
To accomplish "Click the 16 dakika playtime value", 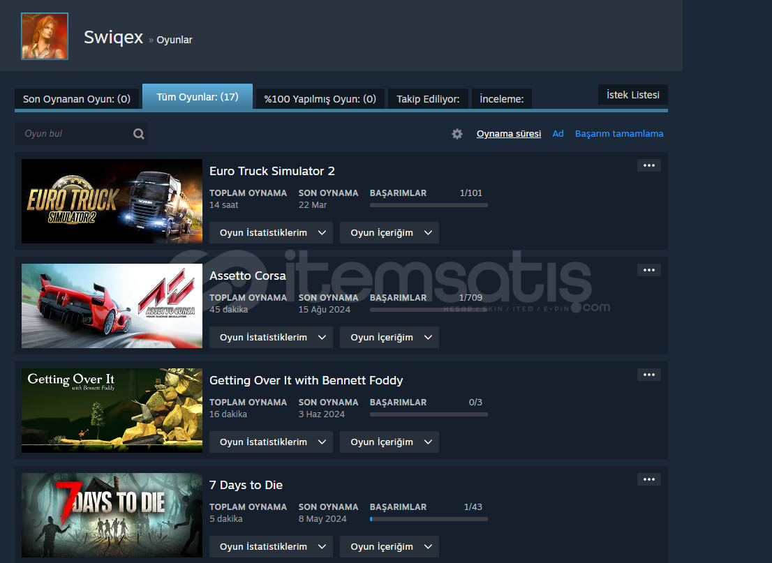I will click(228, 414).
